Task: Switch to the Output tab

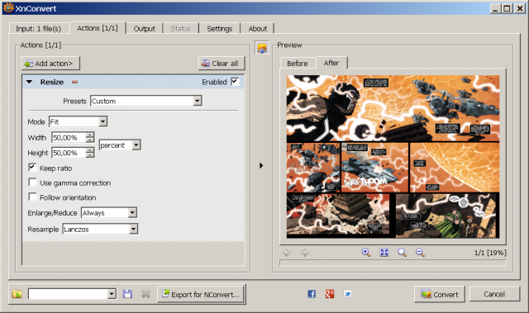Action: pyautogui.click(x=144, y=29)
